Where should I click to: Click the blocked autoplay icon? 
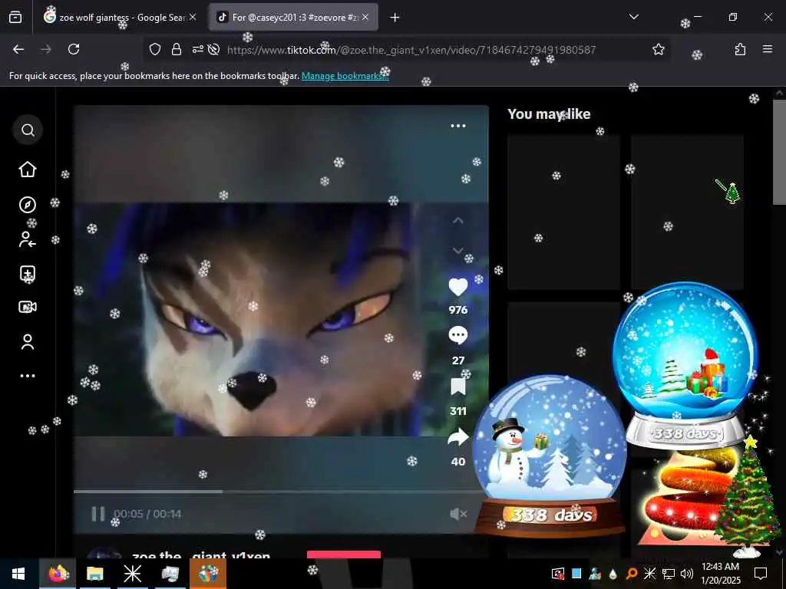[214, 49]
